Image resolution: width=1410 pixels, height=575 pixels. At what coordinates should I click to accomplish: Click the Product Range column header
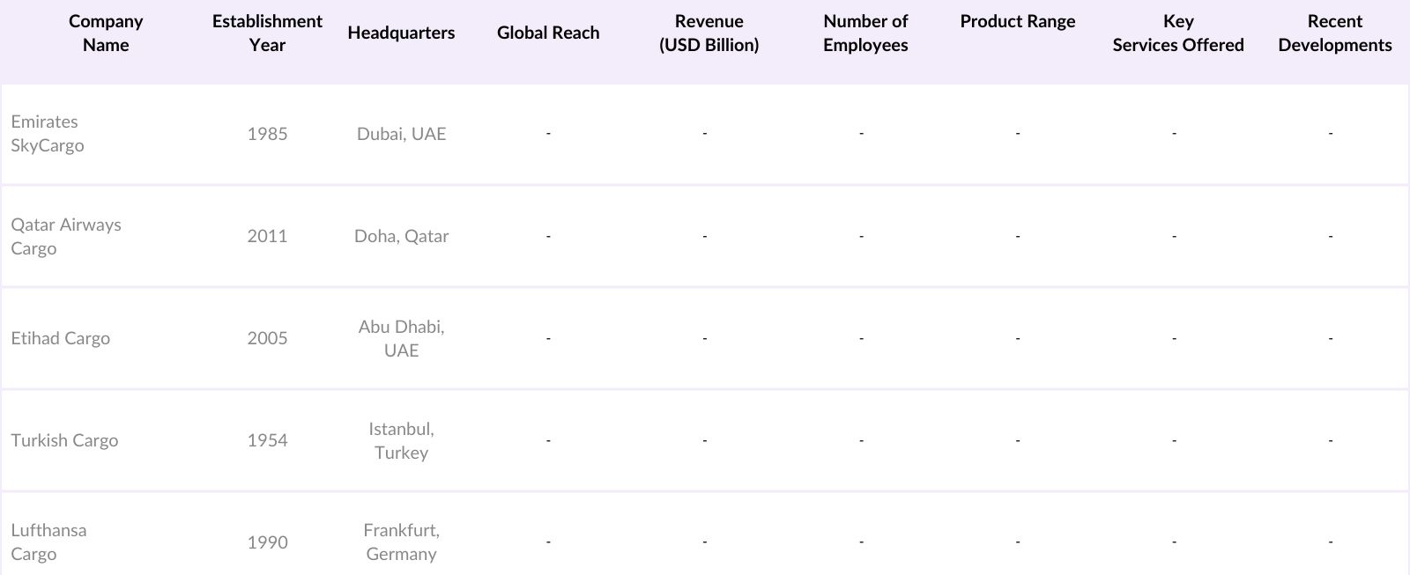[1018, 21]
